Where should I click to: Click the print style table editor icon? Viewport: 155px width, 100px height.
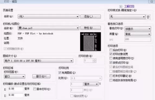pos(148,17)
